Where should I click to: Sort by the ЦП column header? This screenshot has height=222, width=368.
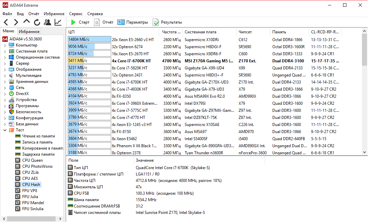click(113, 32)
